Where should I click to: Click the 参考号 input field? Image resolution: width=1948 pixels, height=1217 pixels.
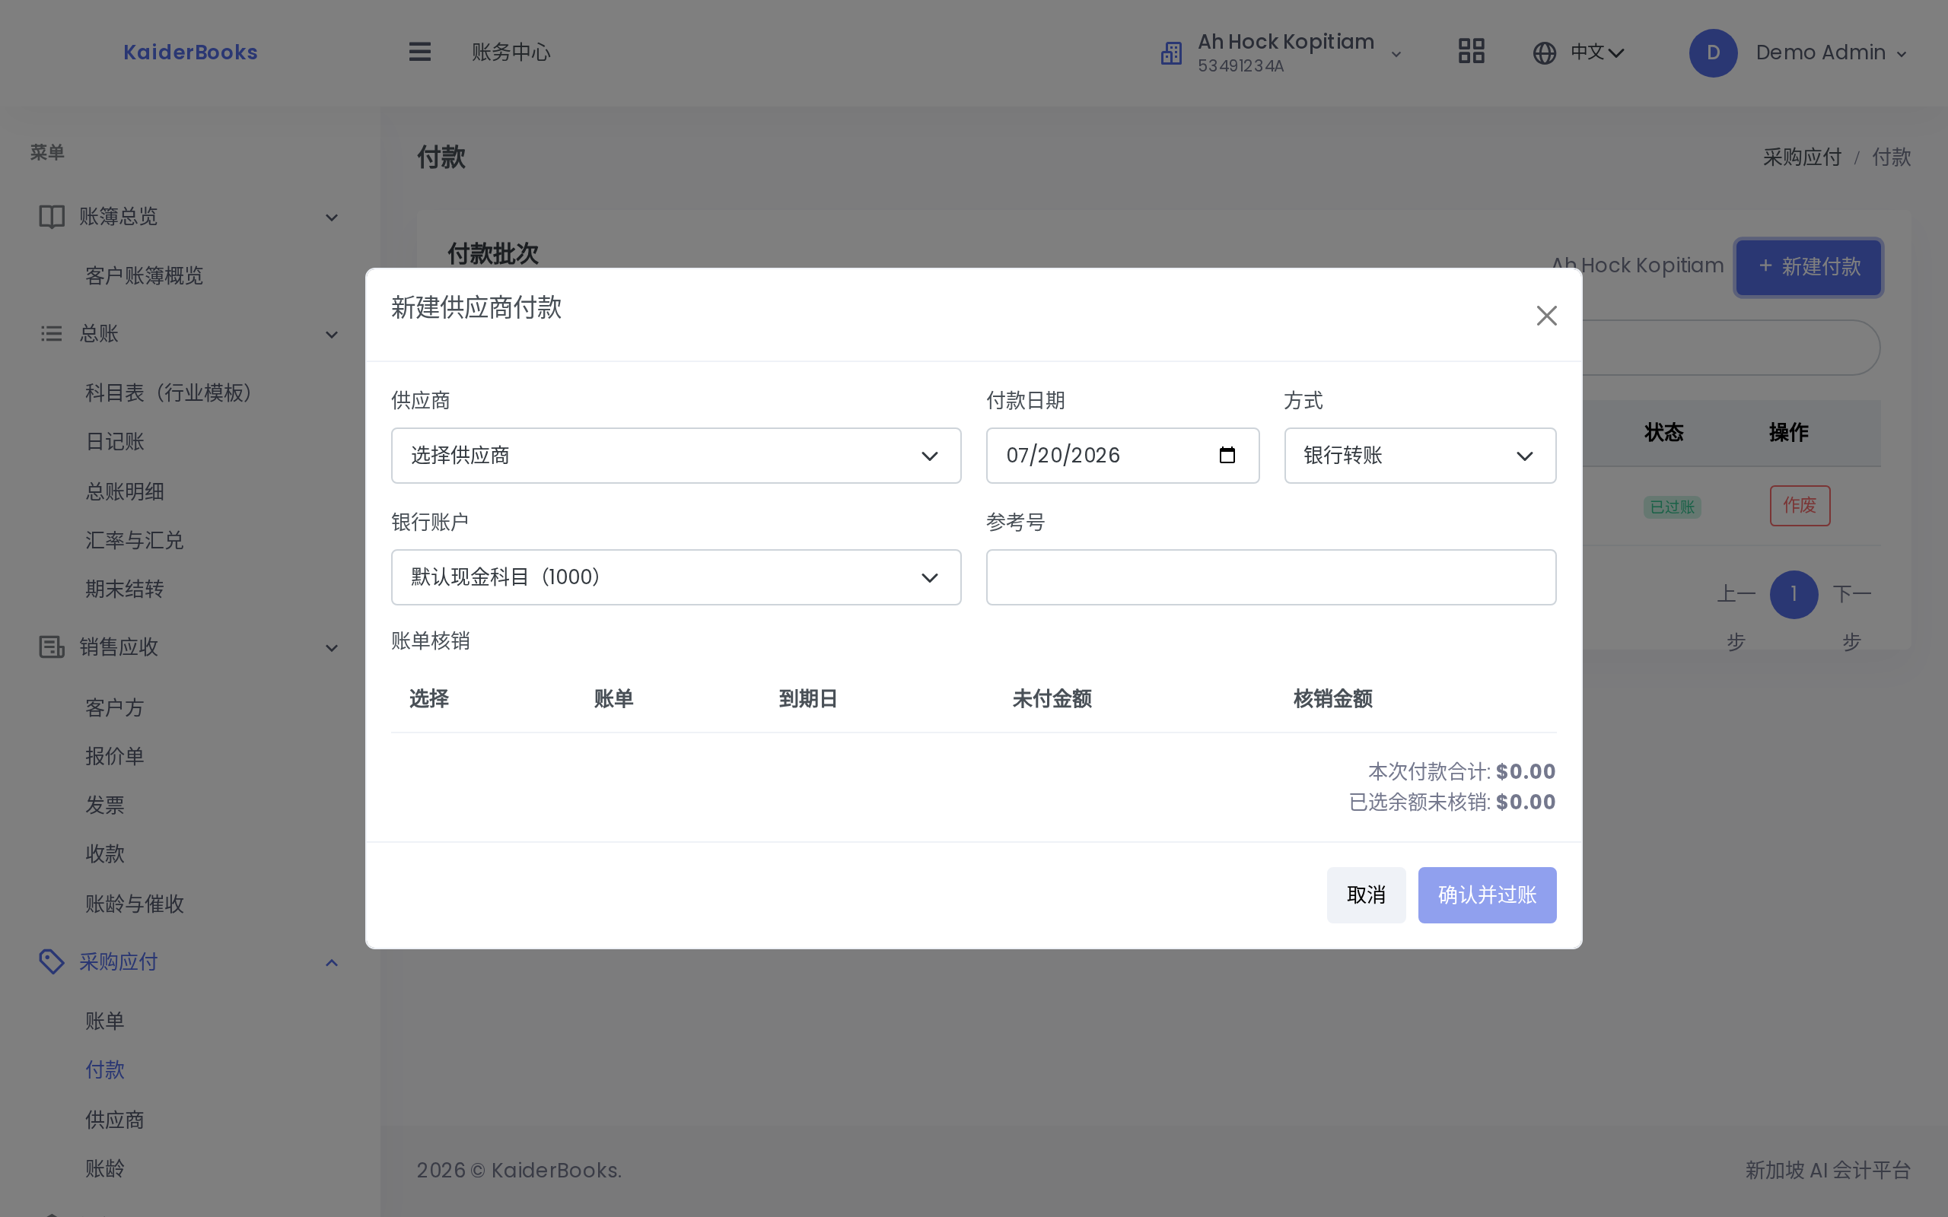[1271, 577]
